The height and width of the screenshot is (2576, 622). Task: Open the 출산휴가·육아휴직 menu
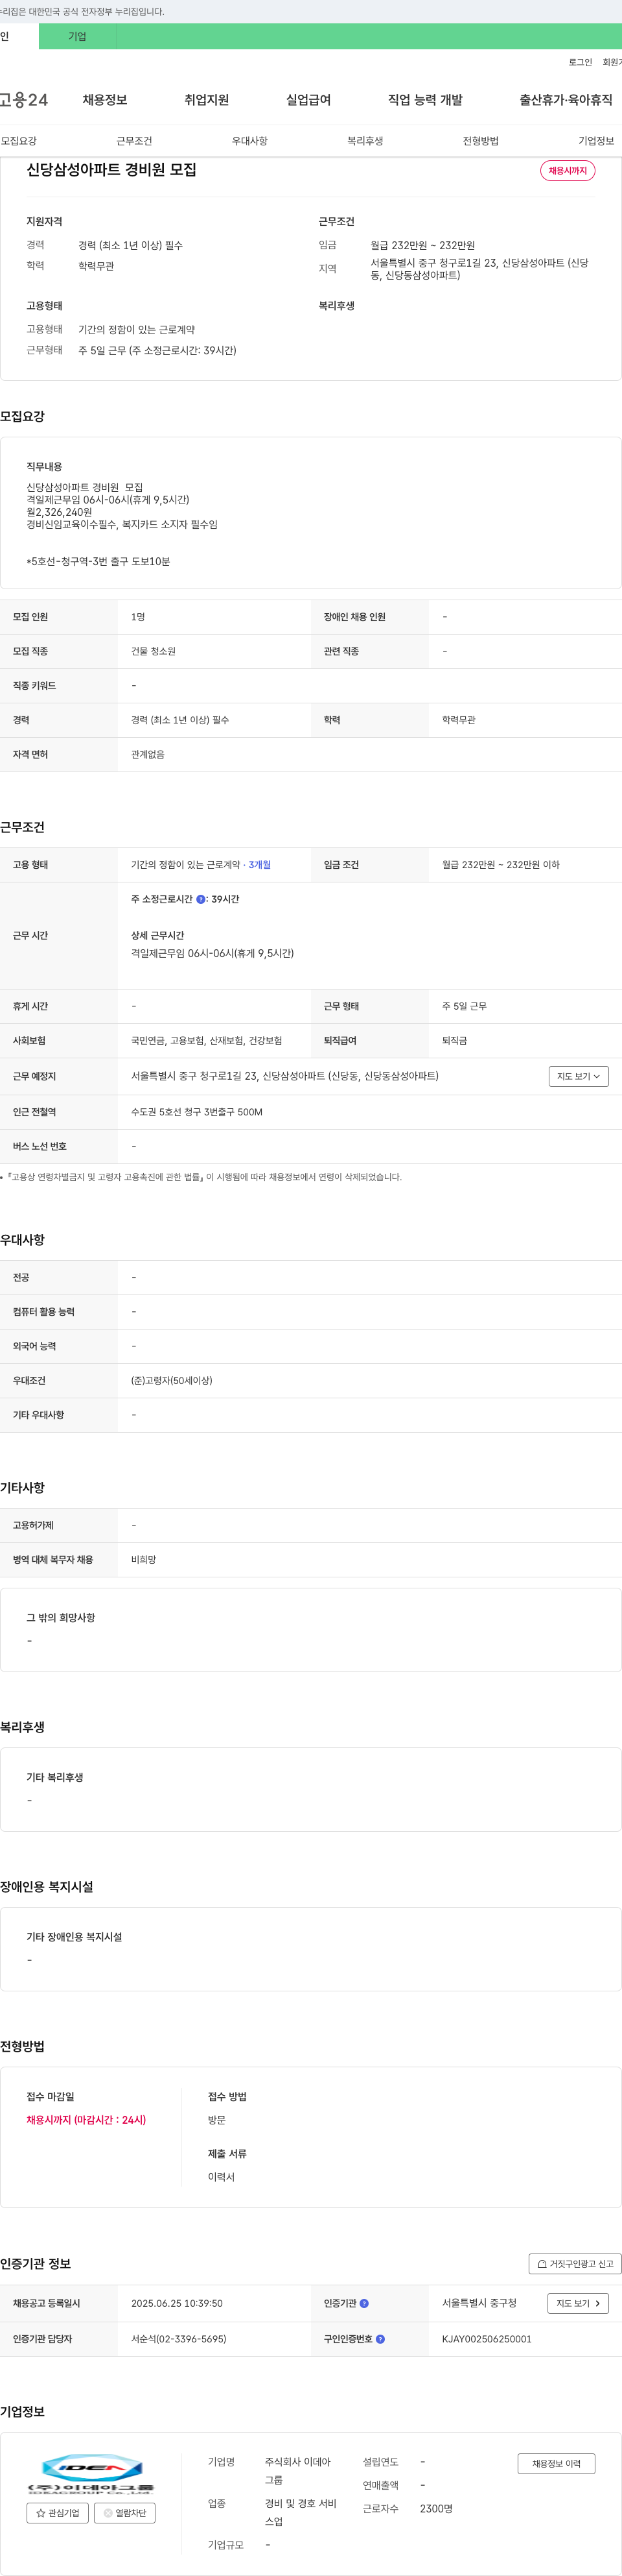566,100
